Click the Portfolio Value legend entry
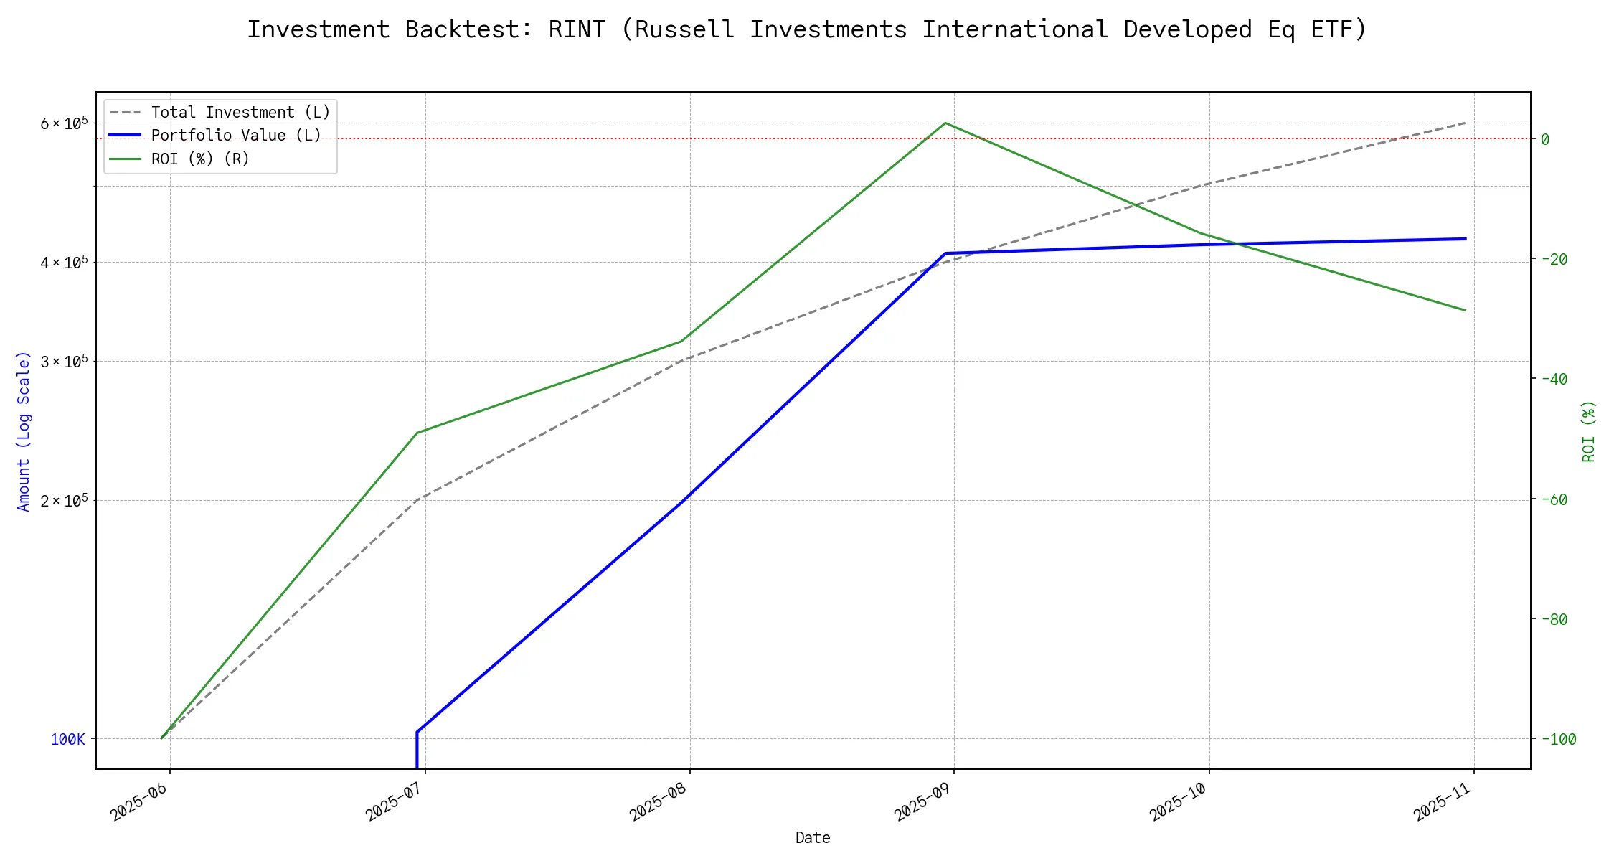 236,136
